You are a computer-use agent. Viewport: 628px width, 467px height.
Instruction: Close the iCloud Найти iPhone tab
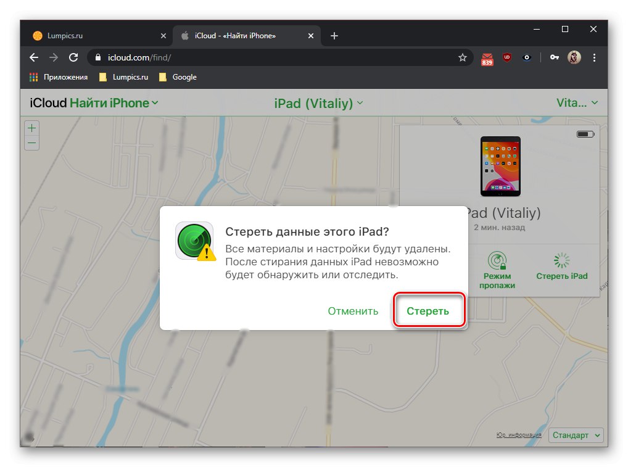pyautogui.click(x=311, y=36)
